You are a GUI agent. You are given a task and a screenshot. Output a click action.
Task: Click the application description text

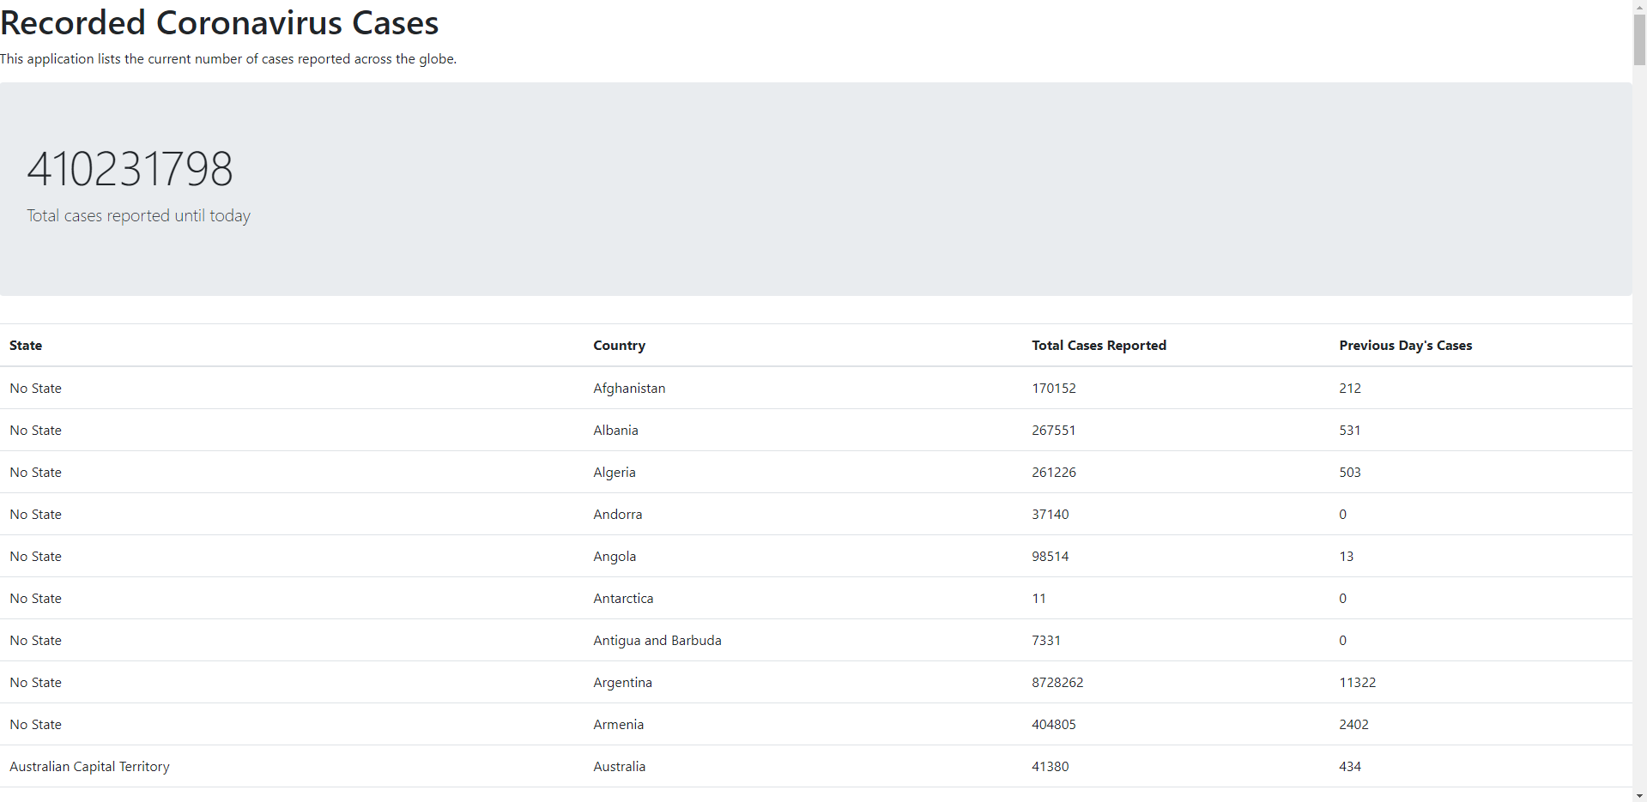[x=228, y=58]
